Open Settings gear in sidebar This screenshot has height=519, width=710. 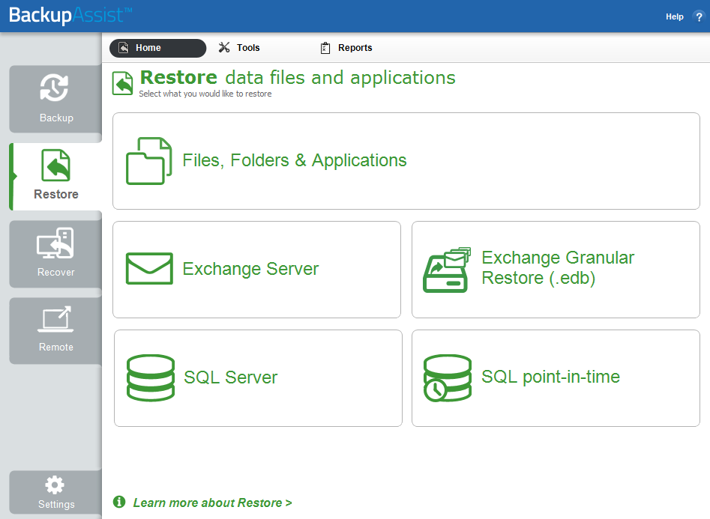click(x=55, y=485)
